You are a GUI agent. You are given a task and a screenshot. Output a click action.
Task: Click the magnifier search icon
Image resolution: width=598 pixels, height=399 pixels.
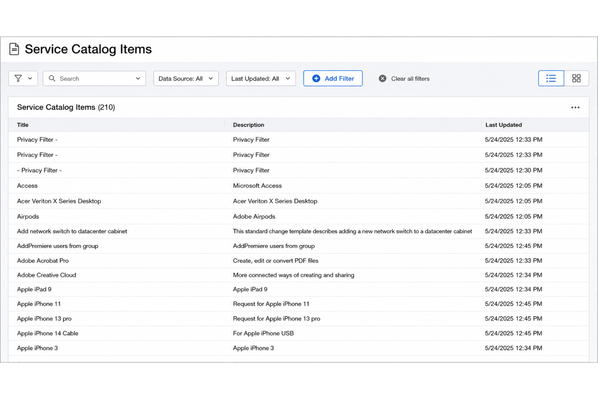pos(52,78)
